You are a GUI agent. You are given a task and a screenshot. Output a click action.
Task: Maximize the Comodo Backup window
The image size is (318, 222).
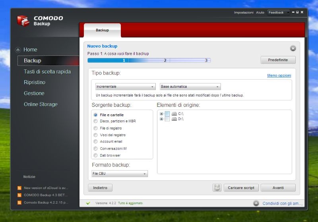pos(297,12)
